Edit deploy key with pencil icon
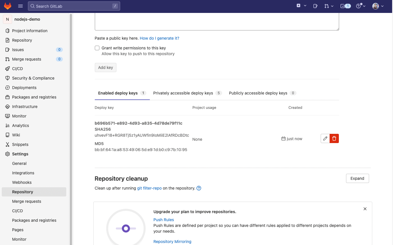The width and height of the screenshot is (393, 245). click(x=325, y=138)
